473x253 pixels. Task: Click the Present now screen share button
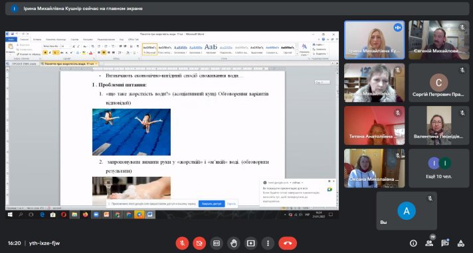[250, 243]
